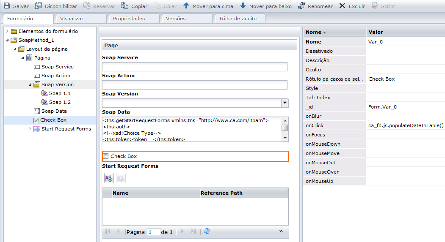Collapse the Layout da página node
445x242 pixels.
(x=15, y=49)
